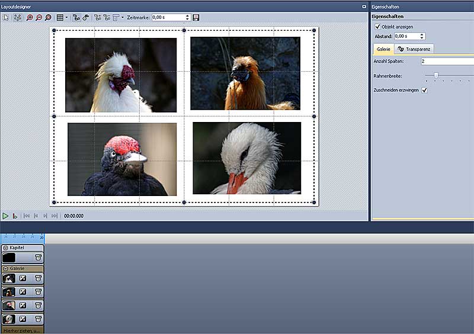Click the grid display icon in toolbar
Screen dimensions: 474x334
tap(59, 18)
